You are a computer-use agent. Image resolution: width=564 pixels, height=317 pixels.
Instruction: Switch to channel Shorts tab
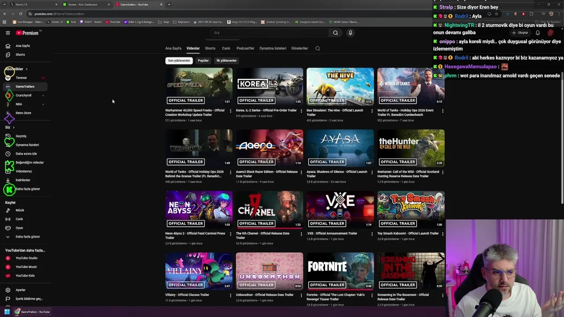coord(210,48)
